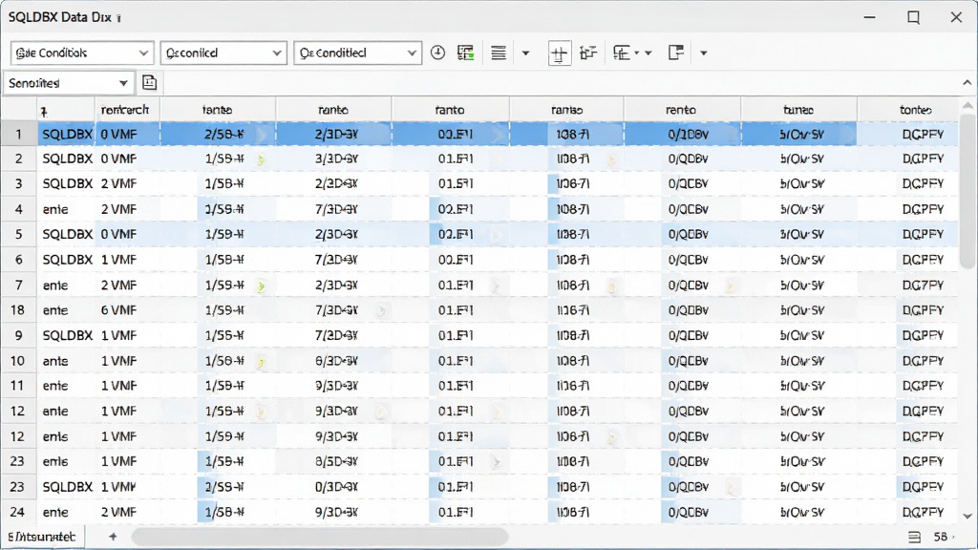Viewport: 978px width, 550px height.
Task: Click the small document icon beside Senoiited
Action: 150,82
